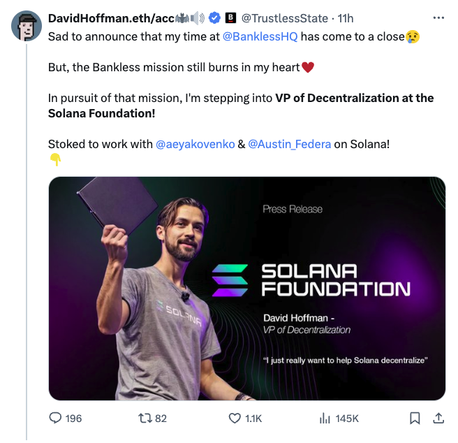The height and width of the screenshot is (443, 458).
Task: Click the 196 replies count
Action: [73, 418]
